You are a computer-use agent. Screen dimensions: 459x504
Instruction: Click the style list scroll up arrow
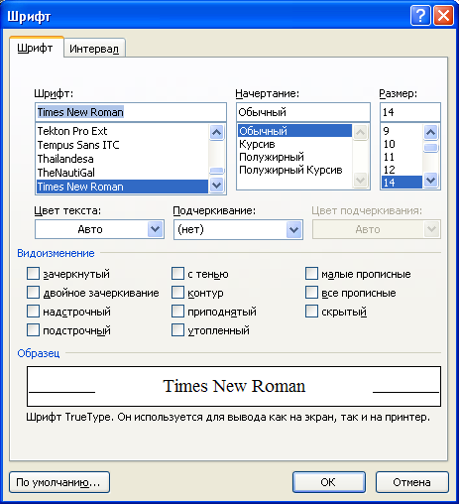click(x=360, y=132)
